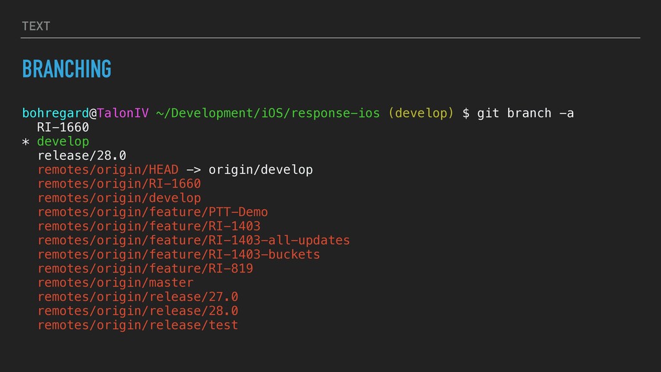Click the local release/28.0 branch

point(81,156)
